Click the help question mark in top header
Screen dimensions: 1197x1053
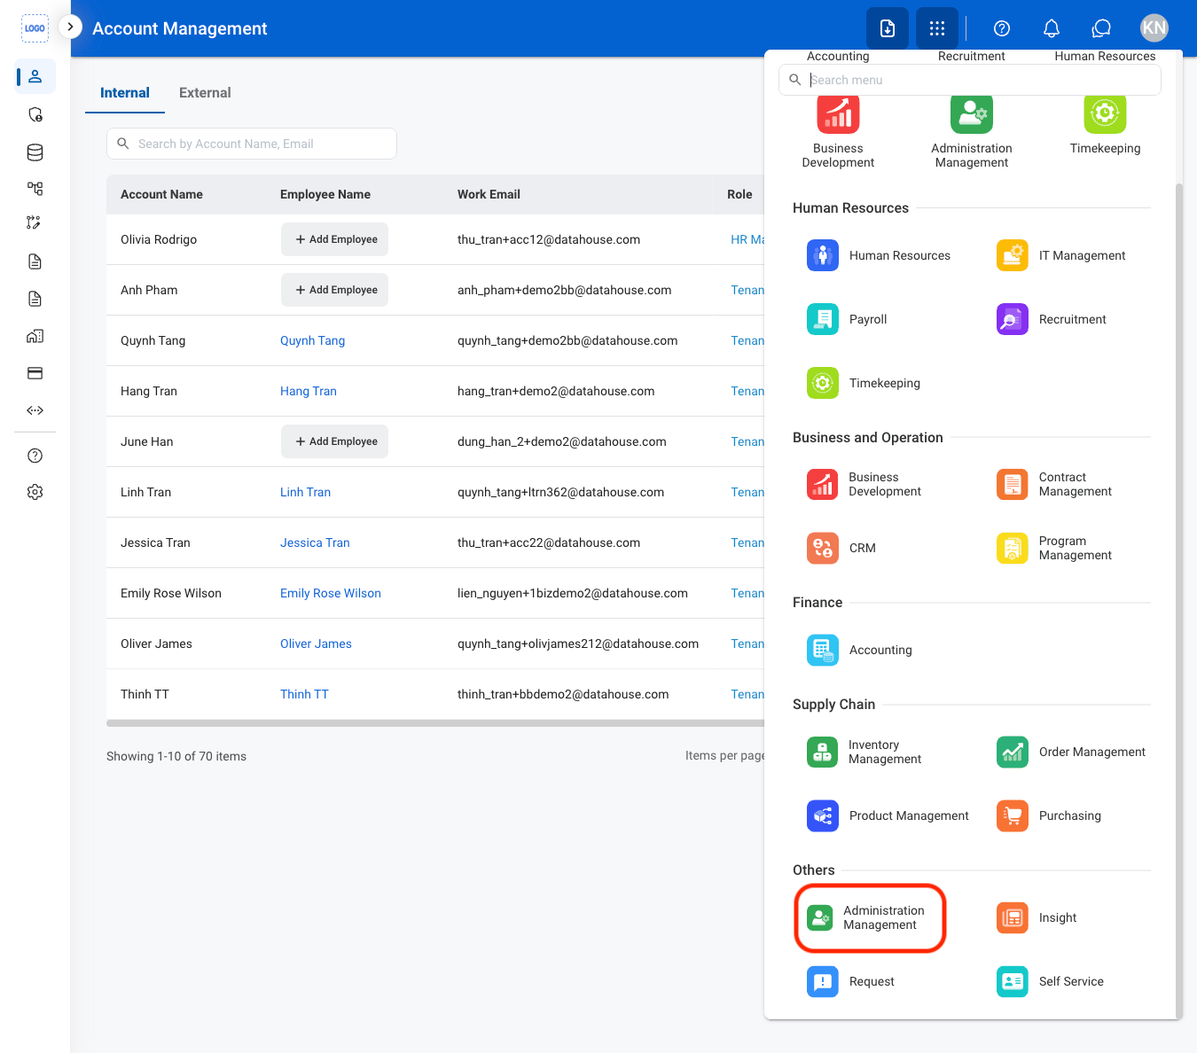click(x=1002, y=28)
